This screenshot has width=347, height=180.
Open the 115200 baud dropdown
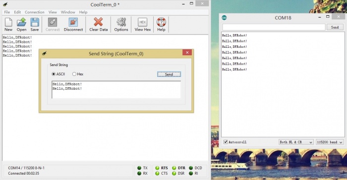[x=330, y=142]
